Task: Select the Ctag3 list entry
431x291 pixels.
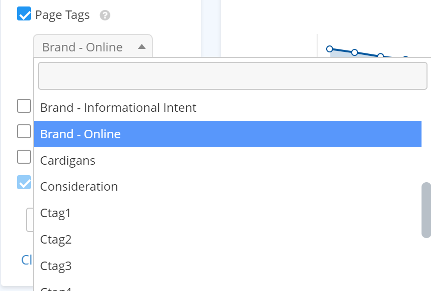Action: [56, 266]
